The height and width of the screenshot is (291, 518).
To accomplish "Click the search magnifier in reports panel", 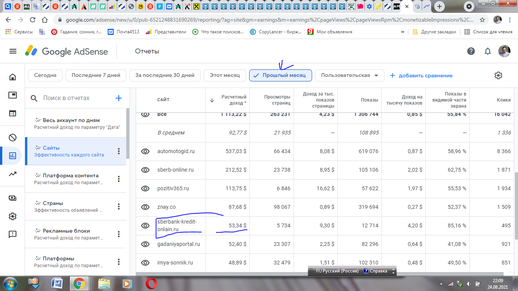I will tap(34, 98).
